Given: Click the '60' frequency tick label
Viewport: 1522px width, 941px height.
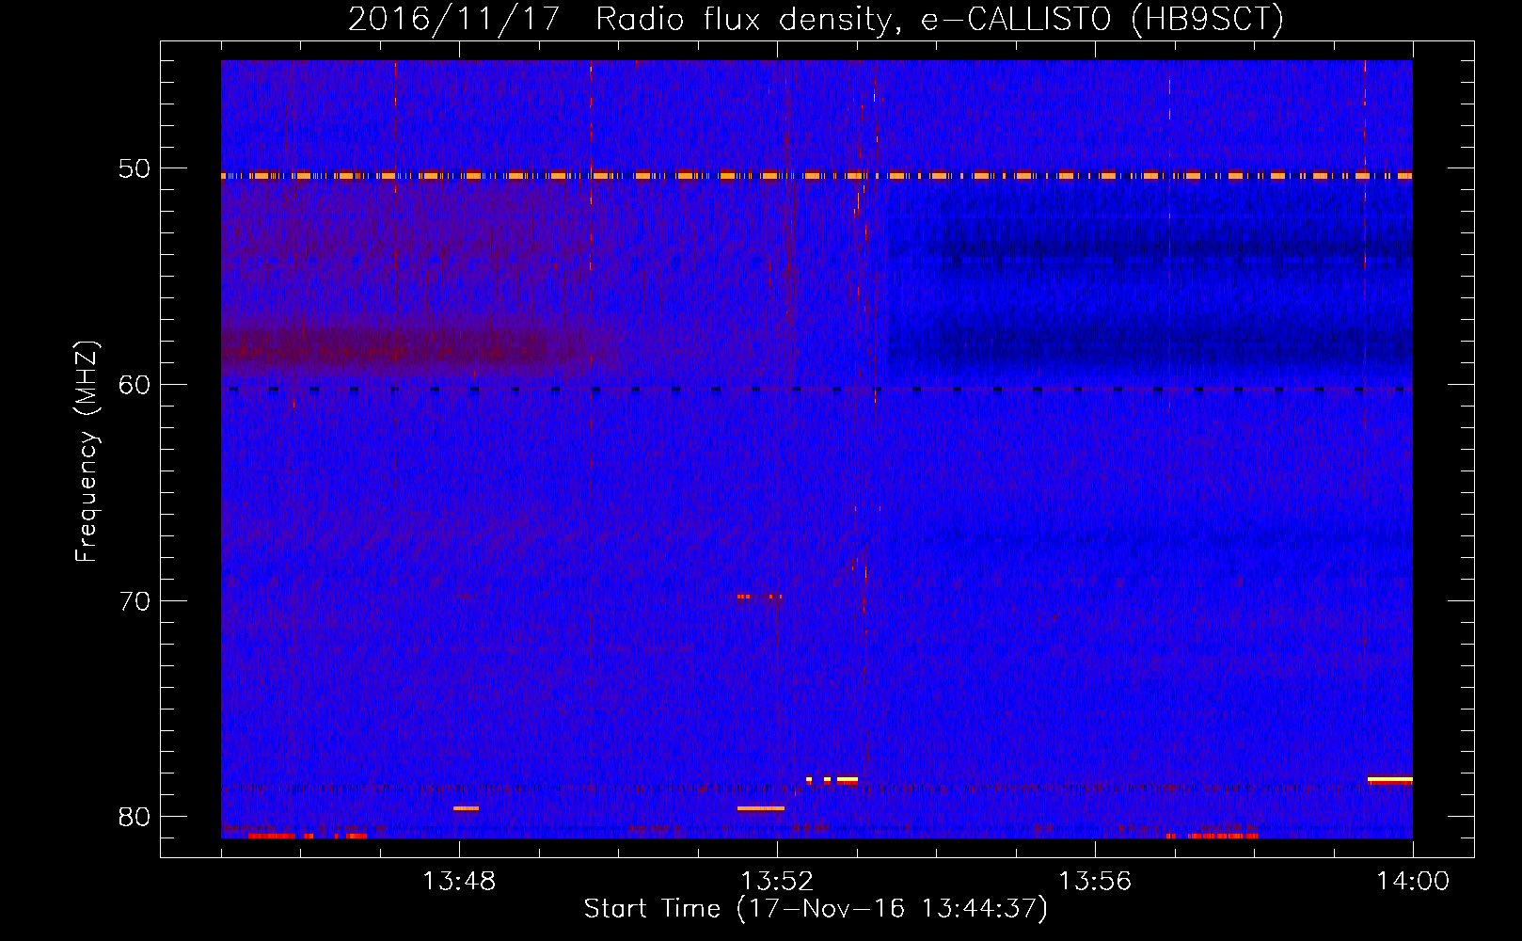Looking at the screenshot, I should click(x=133, y=385).
